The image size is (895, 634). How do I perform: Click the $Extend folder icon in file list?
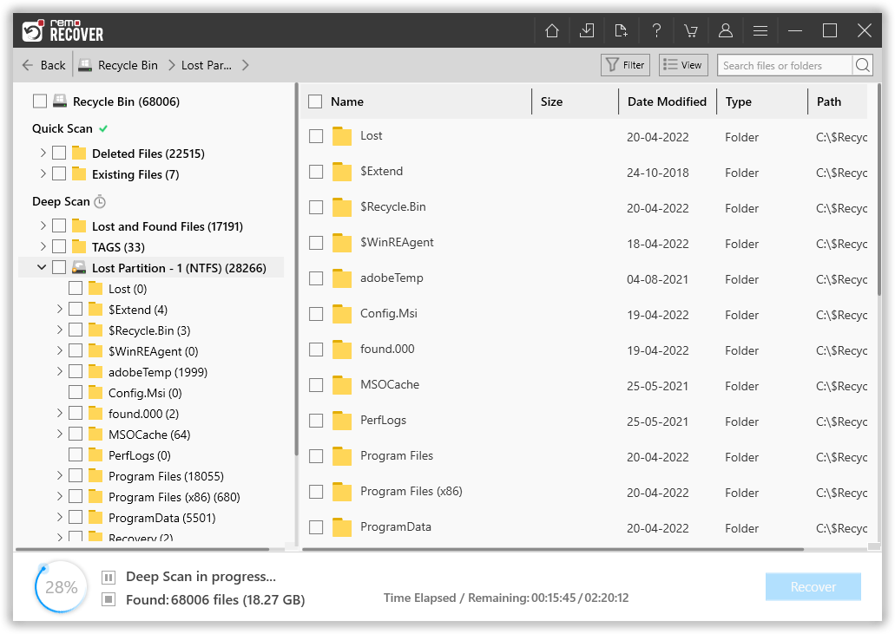click(342, 172)
